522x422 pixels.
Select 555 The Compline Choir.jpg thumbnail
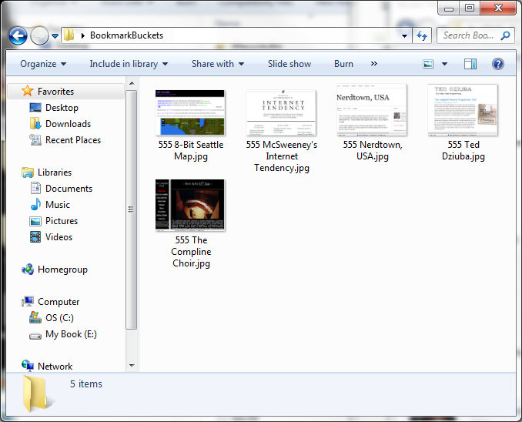click(x=190, y=205)
